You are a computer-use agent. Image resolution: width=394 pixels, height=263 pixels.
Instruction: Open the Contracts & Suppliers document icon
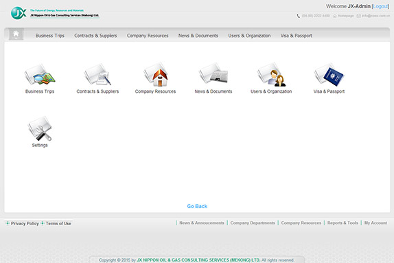pos(97,74)
